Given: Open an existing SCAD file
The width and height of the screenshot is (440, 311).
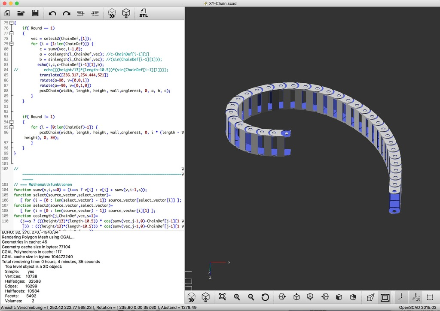Looking at the screenshot, I should coord(21,13).
